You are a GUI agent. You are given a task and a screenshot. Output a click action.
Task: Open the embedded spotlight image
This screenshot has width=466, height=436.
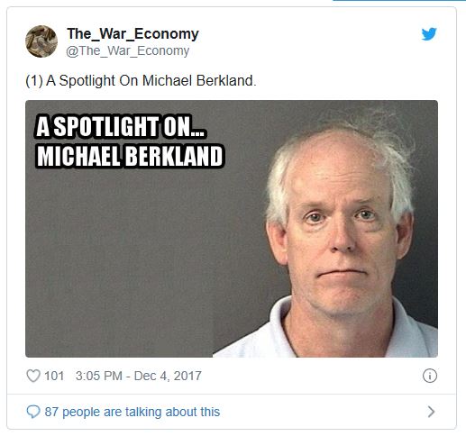(232, 229)
